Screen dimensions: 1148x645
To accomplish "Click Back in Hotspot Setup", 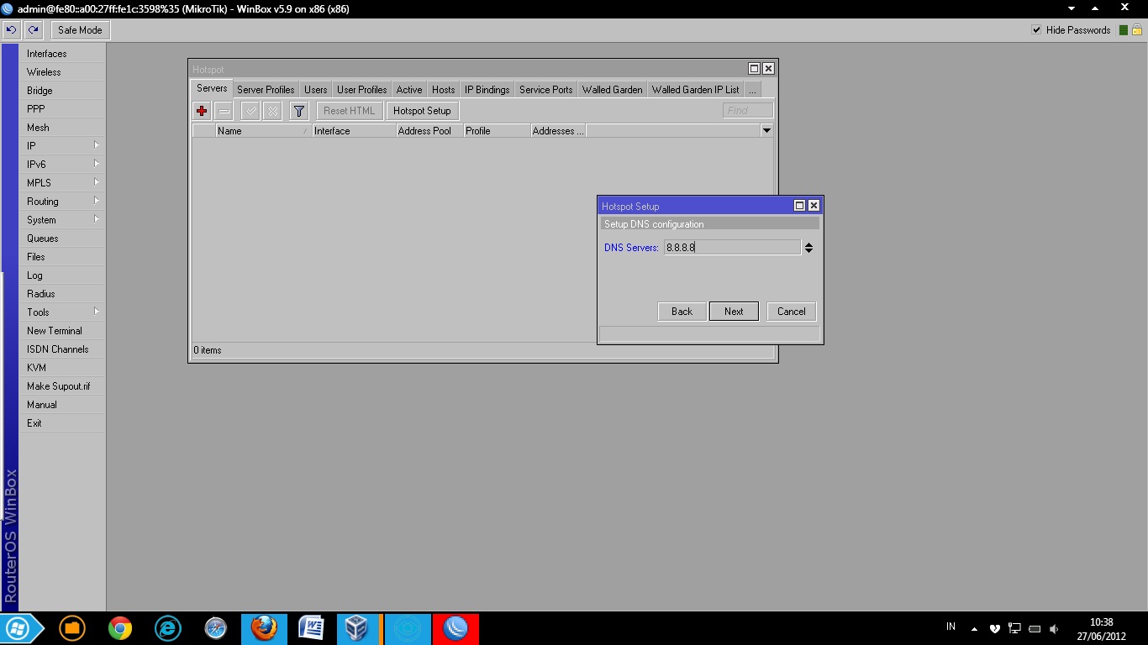I will point(682,312).
